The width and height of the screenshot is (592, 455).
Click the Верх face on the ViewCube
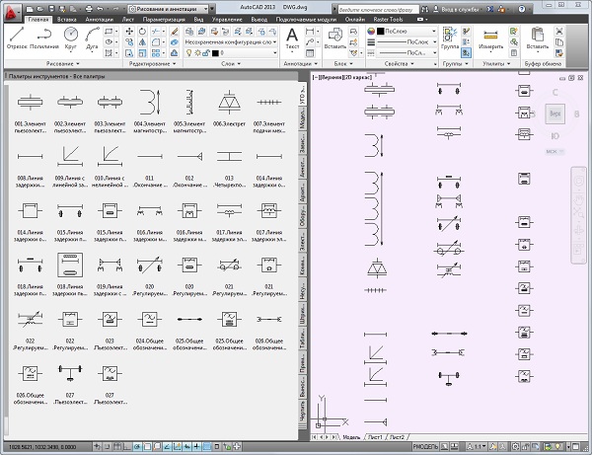click(554, 114)
